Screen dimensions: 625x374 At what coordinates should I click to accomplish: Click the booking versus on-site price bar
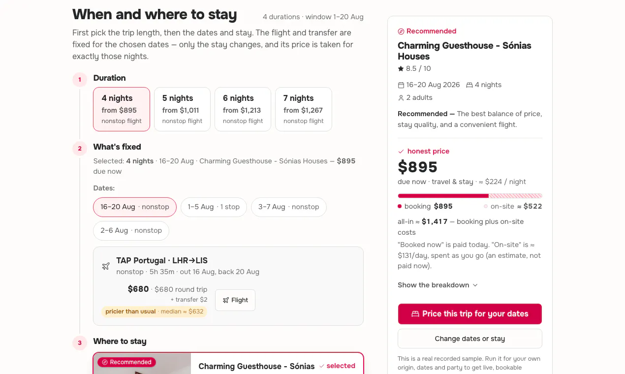[x=470, y=196]
